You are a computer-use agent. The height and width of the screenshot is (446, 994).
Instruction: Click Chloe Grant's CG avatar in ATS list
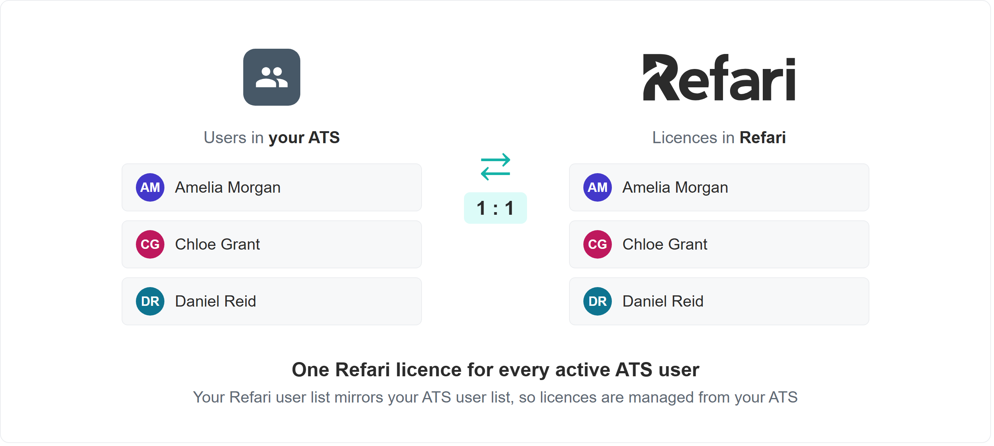click(x=150, y=245)
